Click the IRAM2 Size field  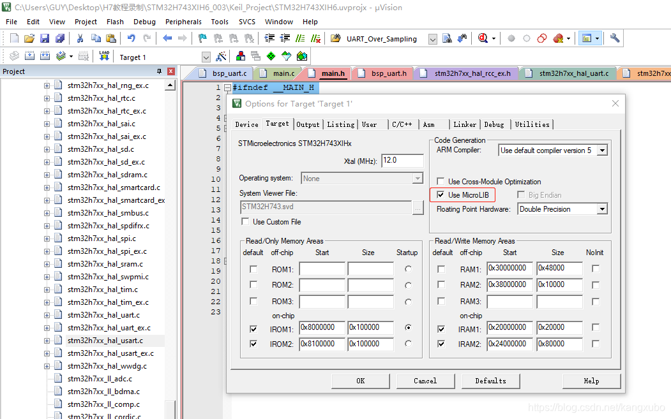pyautogui.click(x=559, y=344)
